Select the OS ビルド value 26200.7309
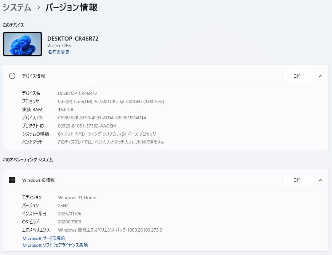 point(70,222)
